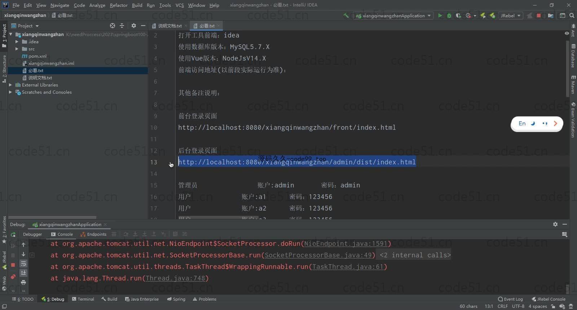Click the Down the Stack Trace arrow
The height and width of the screenshot is (310, 577).
(23, 254)
